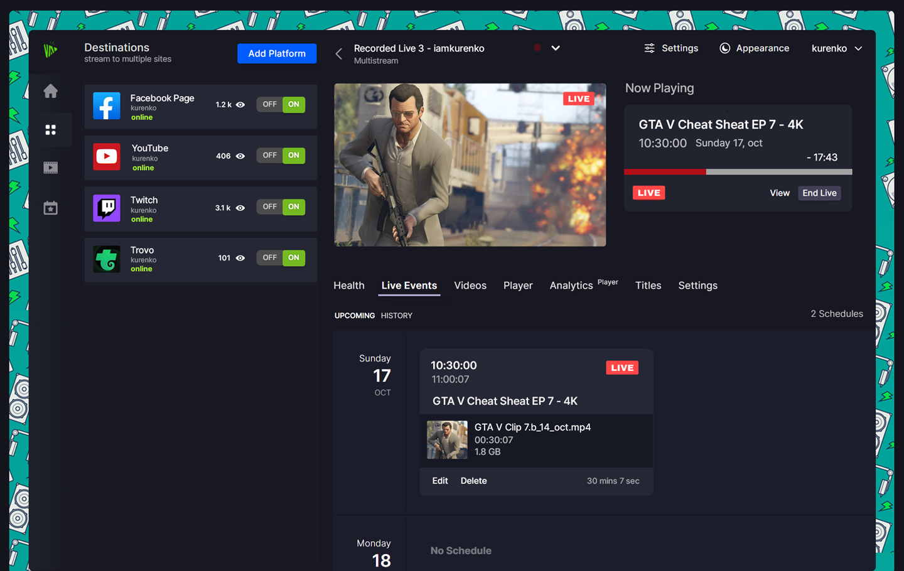The height and width of the screenshot is (571, 904).
Task: Click the Monday 18 date
Action: click(x=374, y=554)
